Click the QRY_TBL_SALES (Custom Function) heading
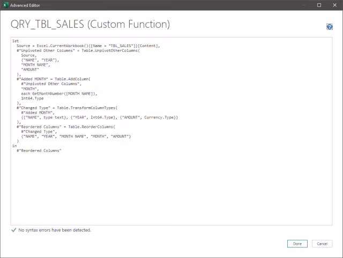This screenshot has width=343, height=258. tap(90, 24)
